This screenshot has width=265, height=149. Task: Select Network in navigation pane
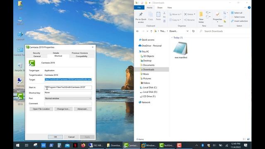[146, 102]
